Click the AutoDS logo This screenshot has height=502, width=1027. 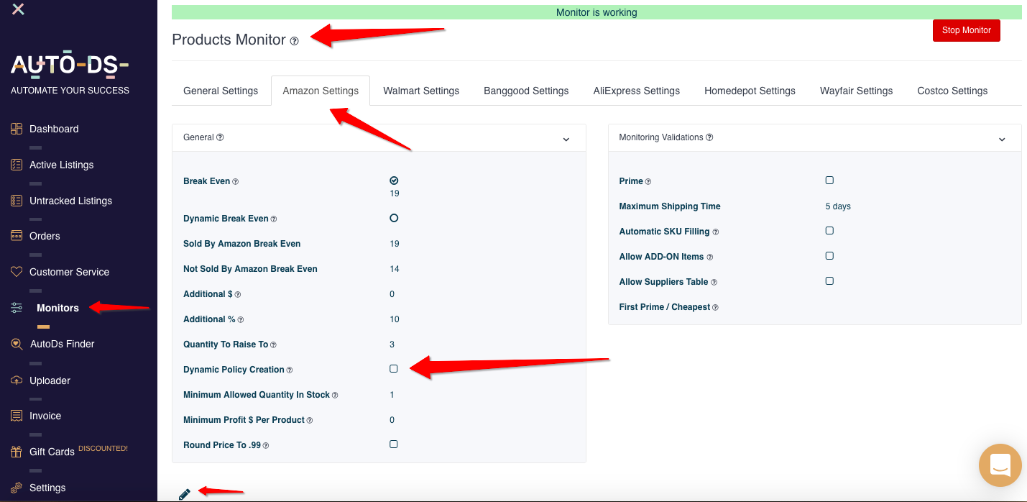(70, 65)
